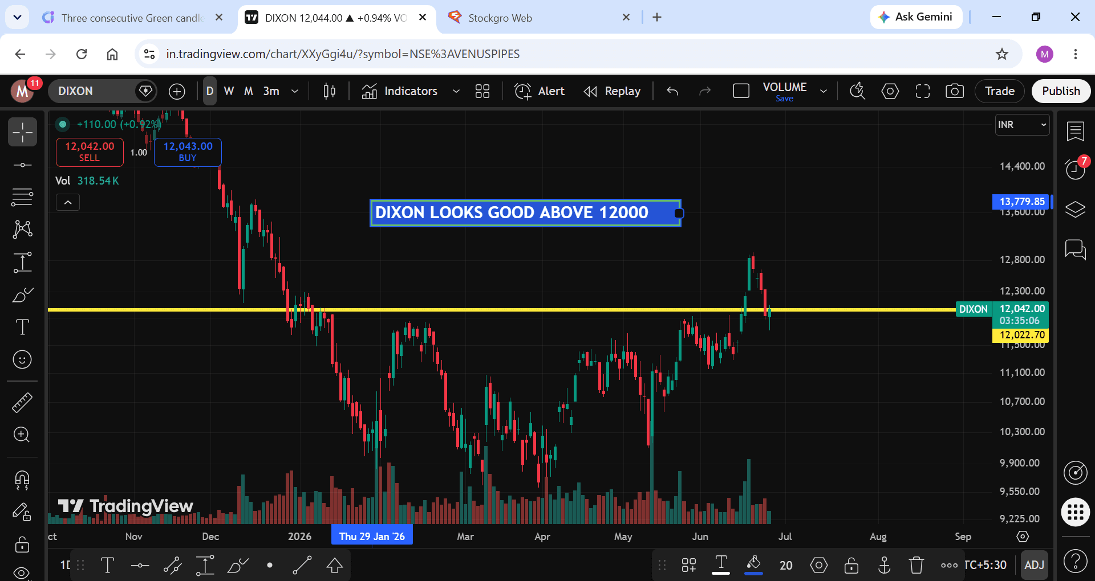Pick the ruler measure tool
Screen dimensions: 1095x581
click(22, 403)
